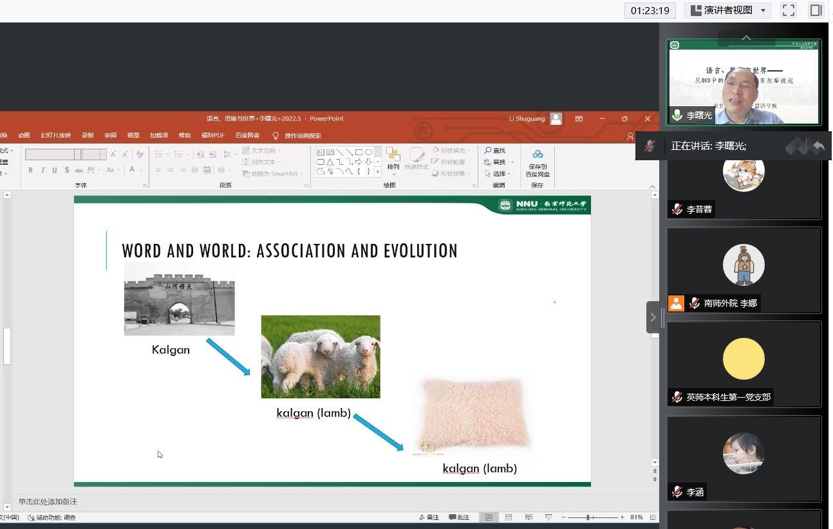The image size is (833, 529).
Task: Toggle muted microphone in speaking bar
Action: click(x=650, y=146)
